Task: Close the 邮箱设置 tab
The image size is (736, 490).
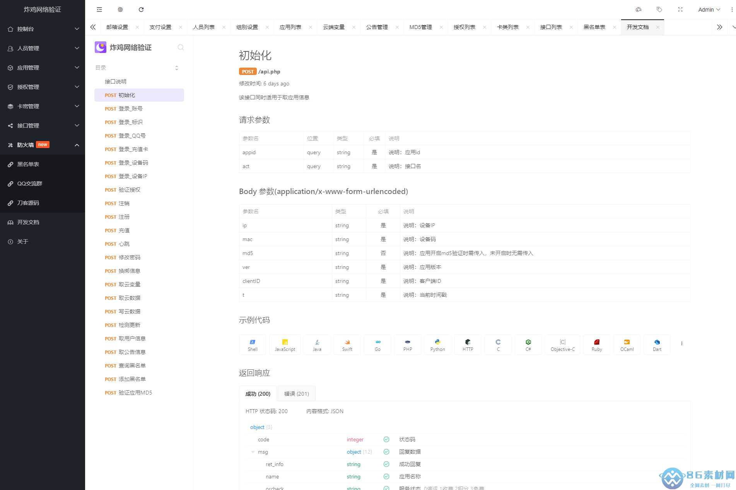Action: [137, 27]
